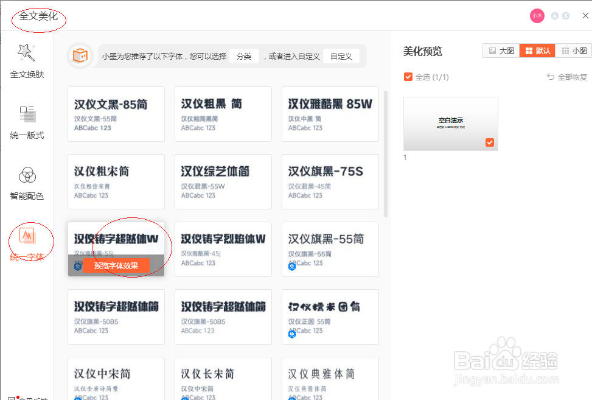Click the 全文美化 window title
592x400 pixels.
pos(37,15)
